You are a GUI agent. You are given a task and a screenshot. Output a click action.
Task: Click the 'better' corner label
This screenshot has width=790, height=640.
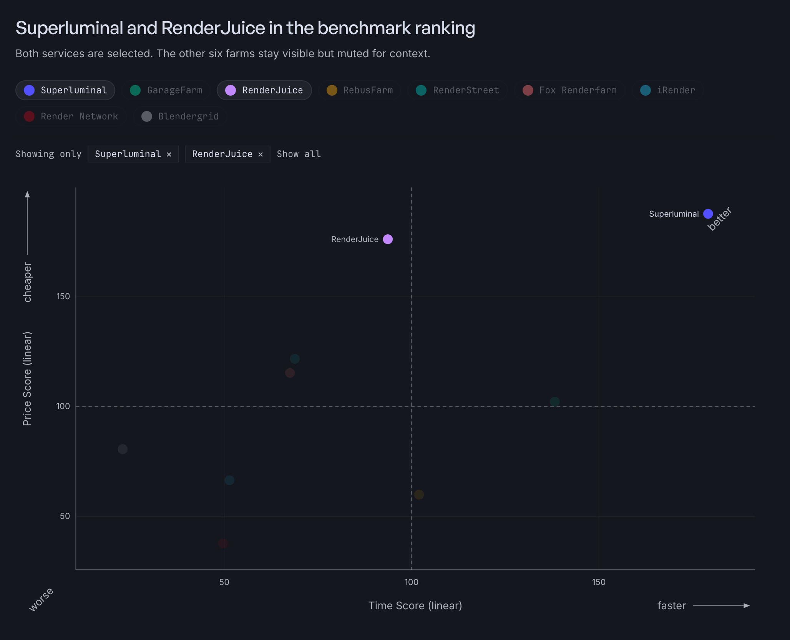coord(720,219)
